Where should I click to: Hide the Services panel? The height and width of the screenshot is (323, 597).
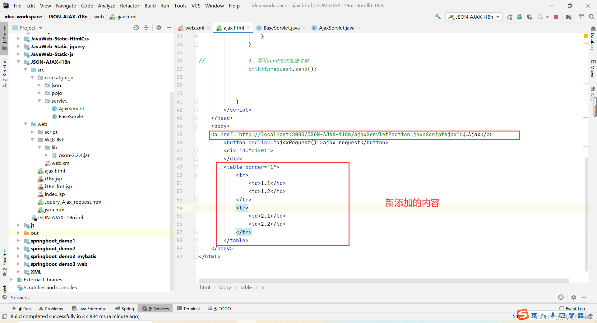[584, 297]
